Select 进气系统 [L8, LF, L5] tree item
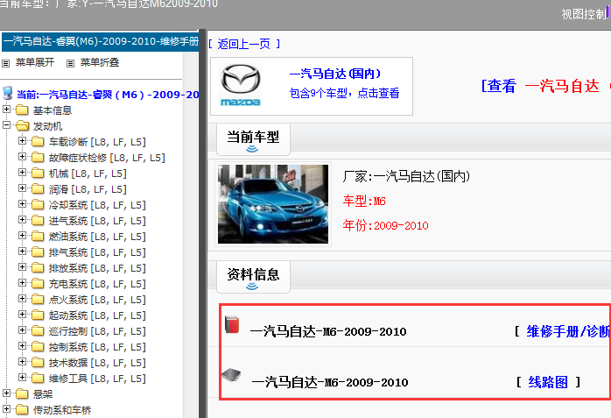The height and width of the screenshot is (418, 611). (97, 221)
